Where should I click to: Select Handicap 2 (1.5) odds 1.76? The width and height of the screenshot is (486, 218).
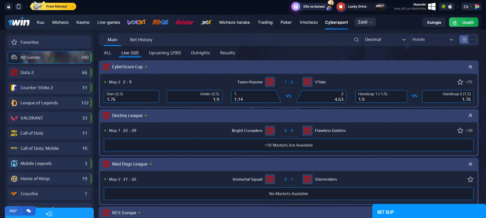click(x=448, y=96)
